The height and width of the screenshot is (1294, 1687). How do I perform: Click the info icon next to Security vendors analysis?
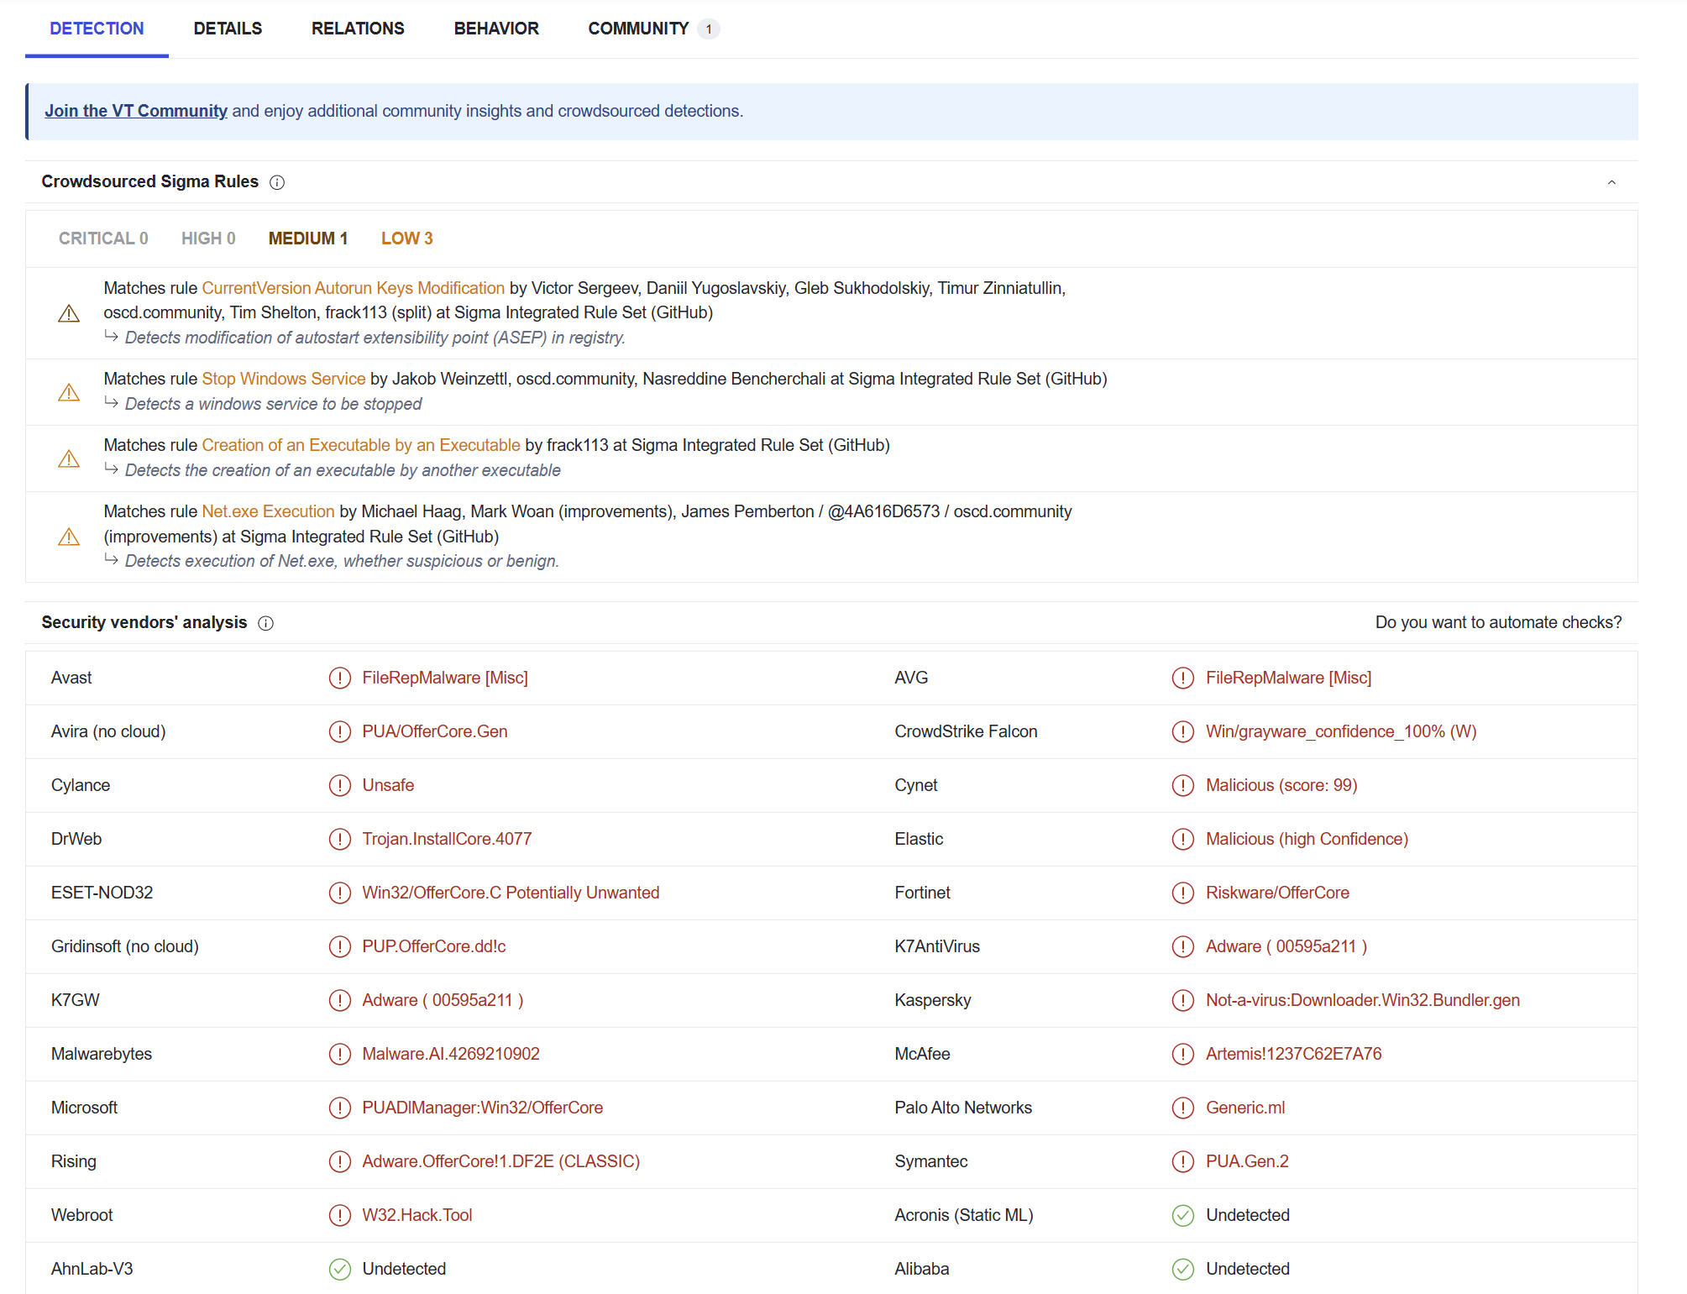click(272, 622)
